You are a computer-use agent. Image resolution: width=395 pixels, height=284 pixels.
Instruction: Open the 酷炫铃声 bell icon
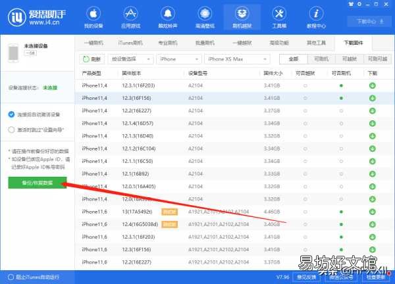click(167, 14)
